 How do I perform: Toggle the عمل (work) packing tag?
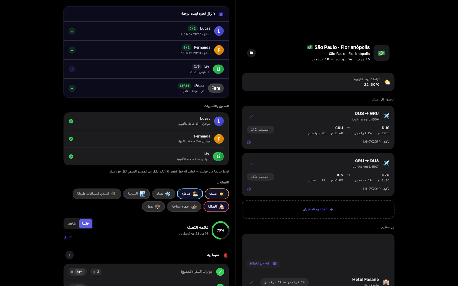153,207
